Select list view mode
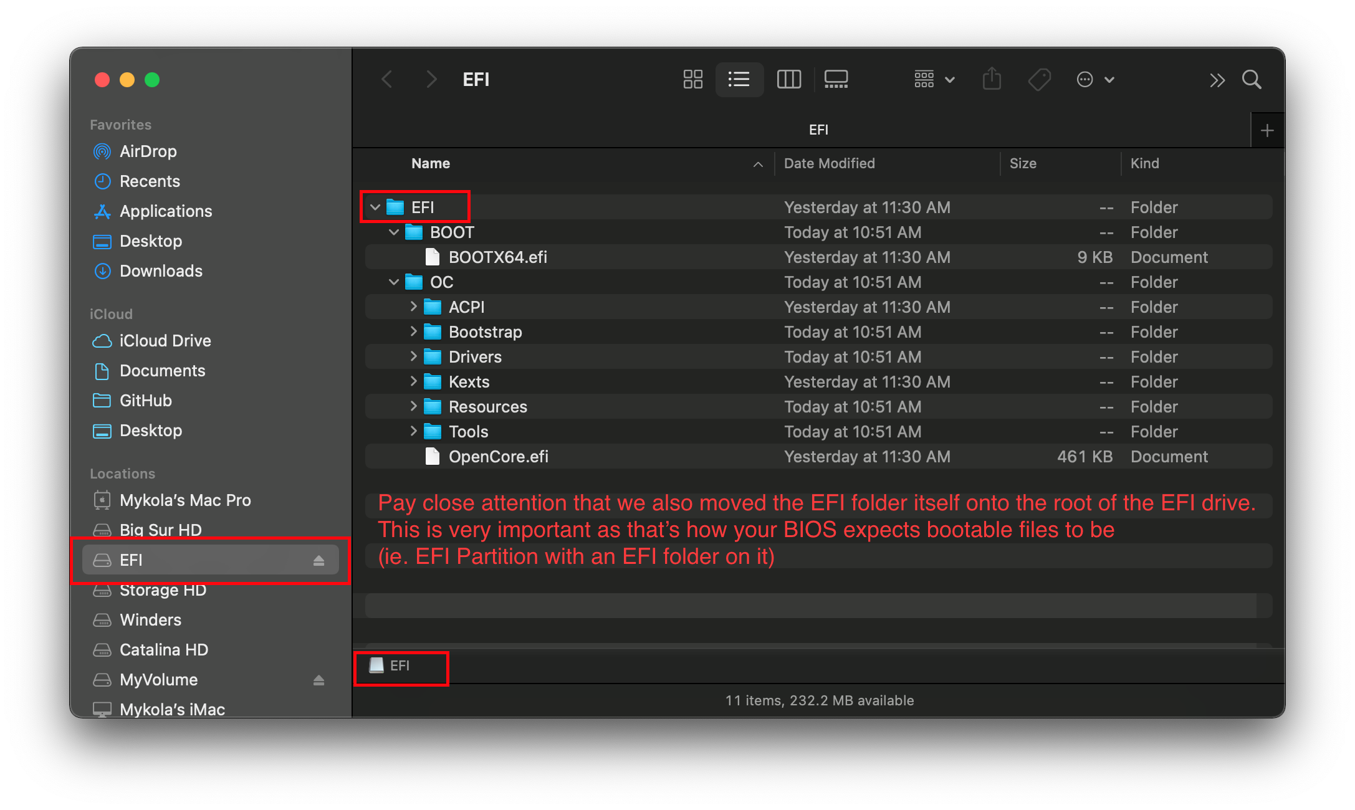1355x810 pixels. point(739,79)
